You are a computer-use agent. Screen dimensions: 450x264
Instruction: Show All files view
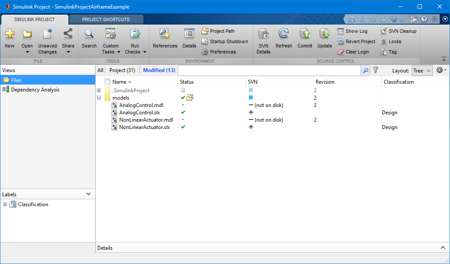[100, 70]
